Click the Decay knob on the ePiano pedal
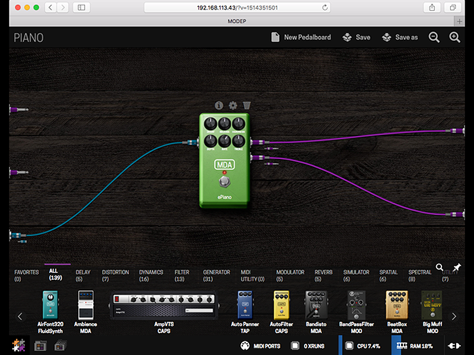The width and height of the screenshot is (474, 355). pos(210,124)
